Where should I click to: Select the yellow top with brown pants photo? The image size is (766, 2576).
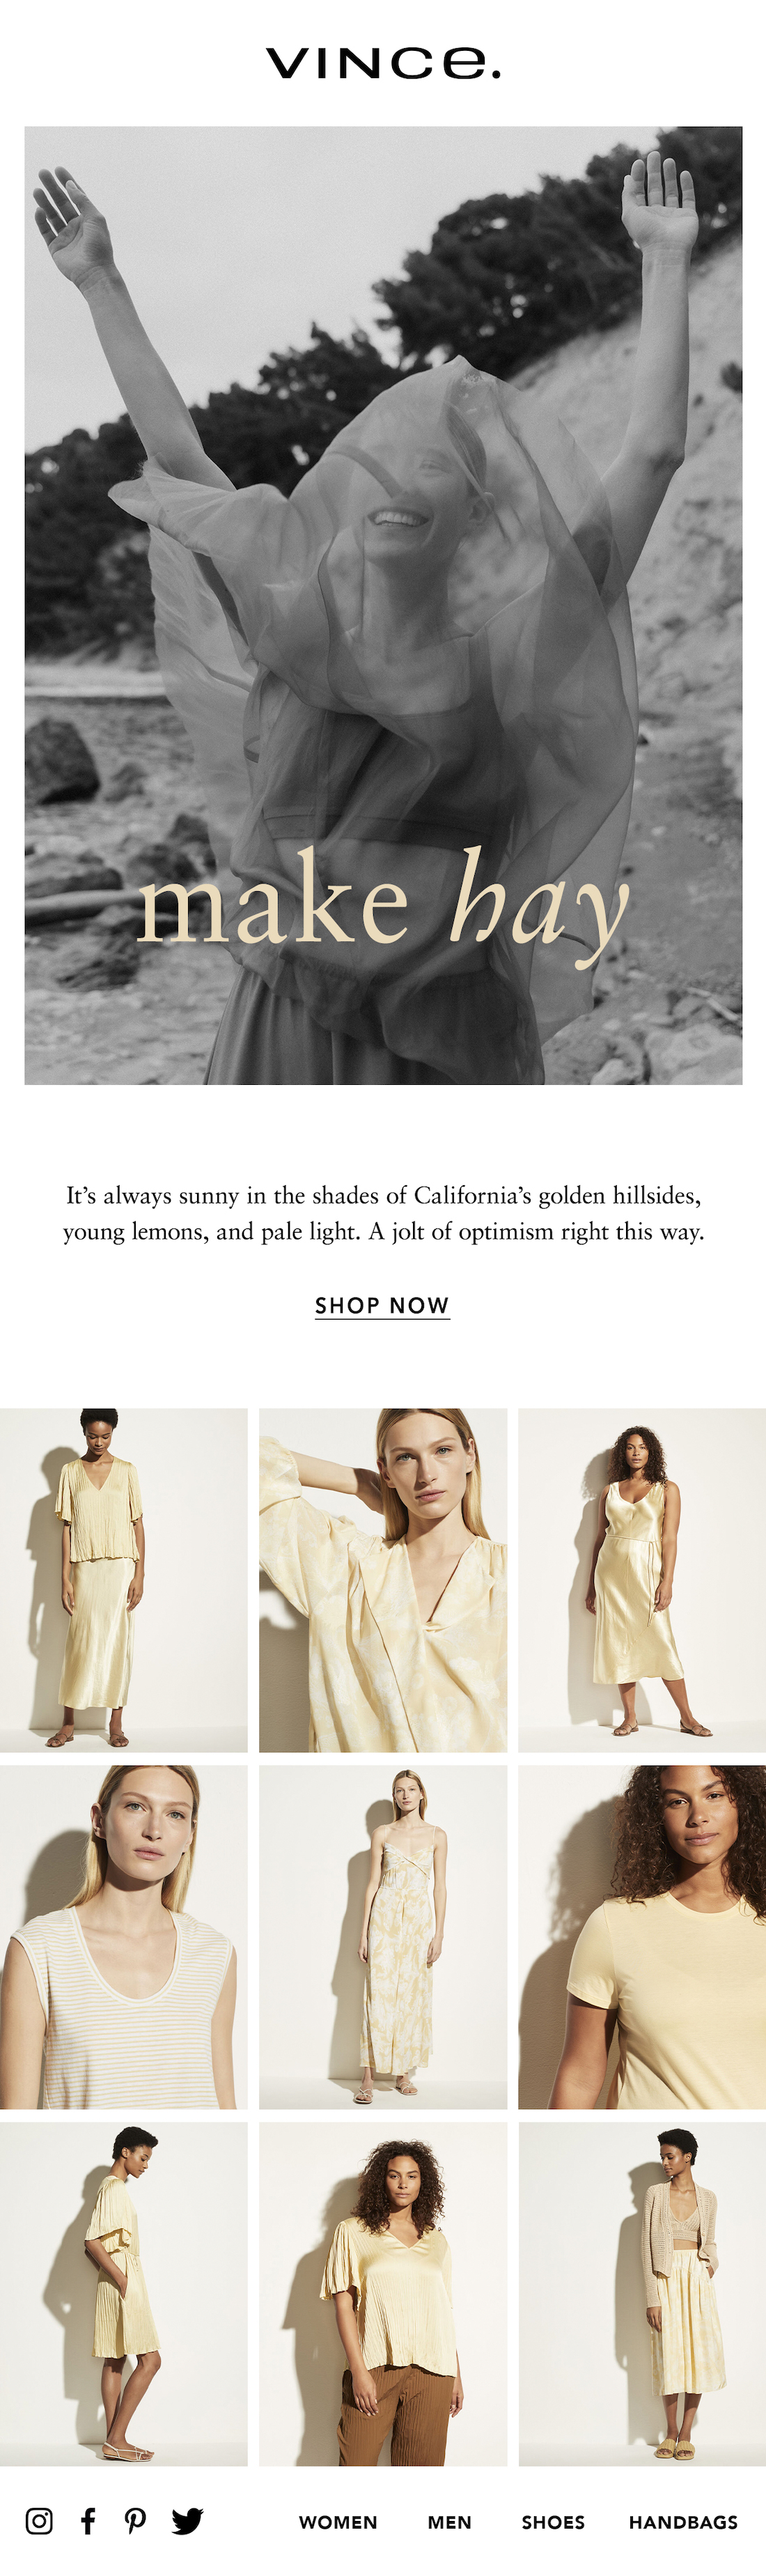tap(383, 2294)
